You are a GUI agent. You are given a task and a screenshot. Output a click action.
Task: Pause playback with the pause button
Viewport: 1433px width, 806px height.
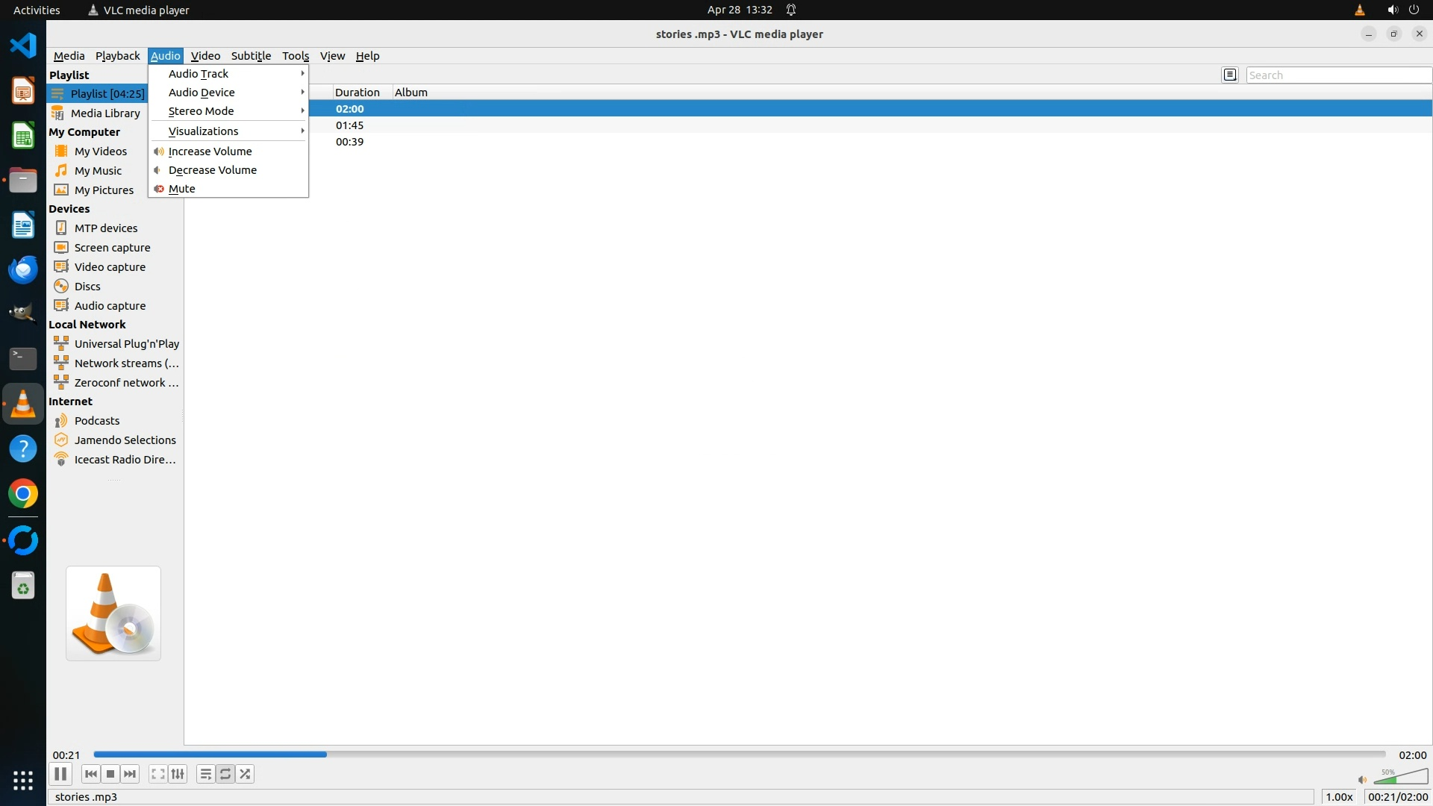[60, 774]
